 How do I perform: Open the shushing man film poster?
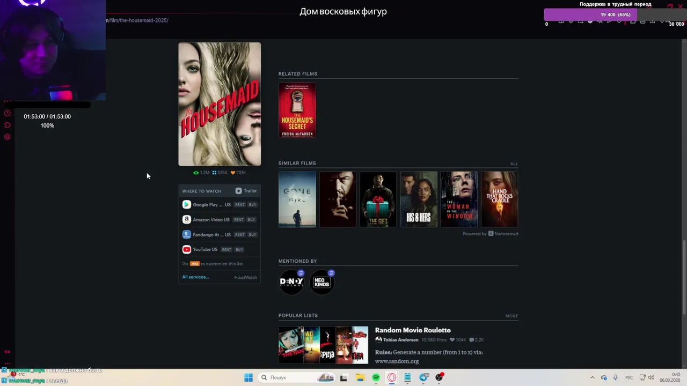(x=338, y=199)
